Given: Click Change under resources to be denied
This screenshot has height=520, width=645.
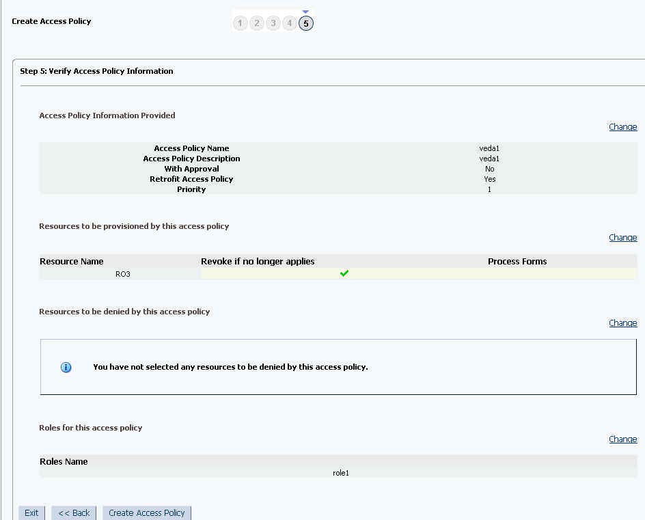Looking at the screenshot, I should tap(622, 323).
